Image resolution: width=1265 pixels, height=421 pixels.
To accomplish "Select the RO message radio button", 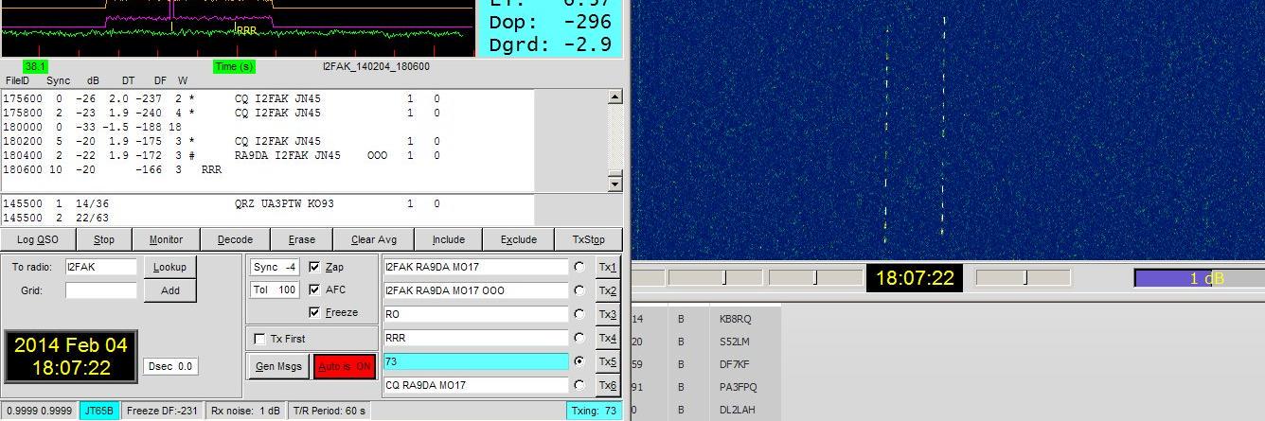I will [579, 314].
